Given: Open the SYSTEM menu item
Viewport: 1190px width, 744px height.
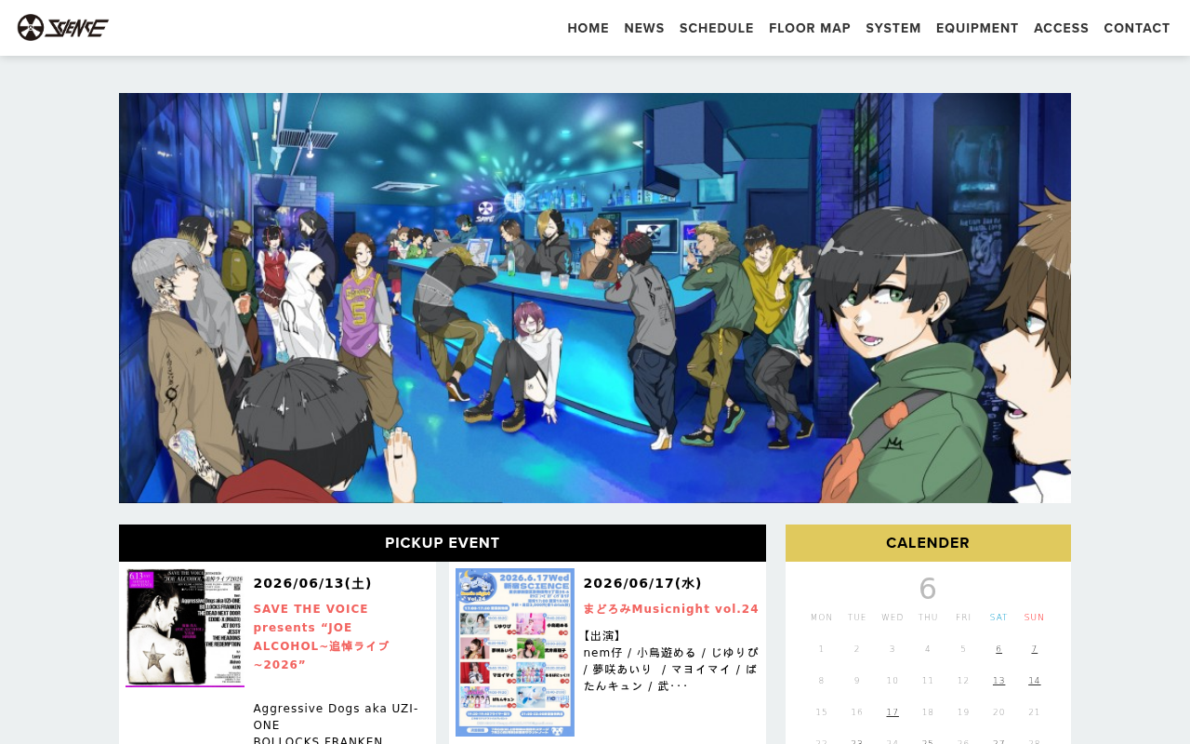Looking at the screenshot, I should pos(893,28).
